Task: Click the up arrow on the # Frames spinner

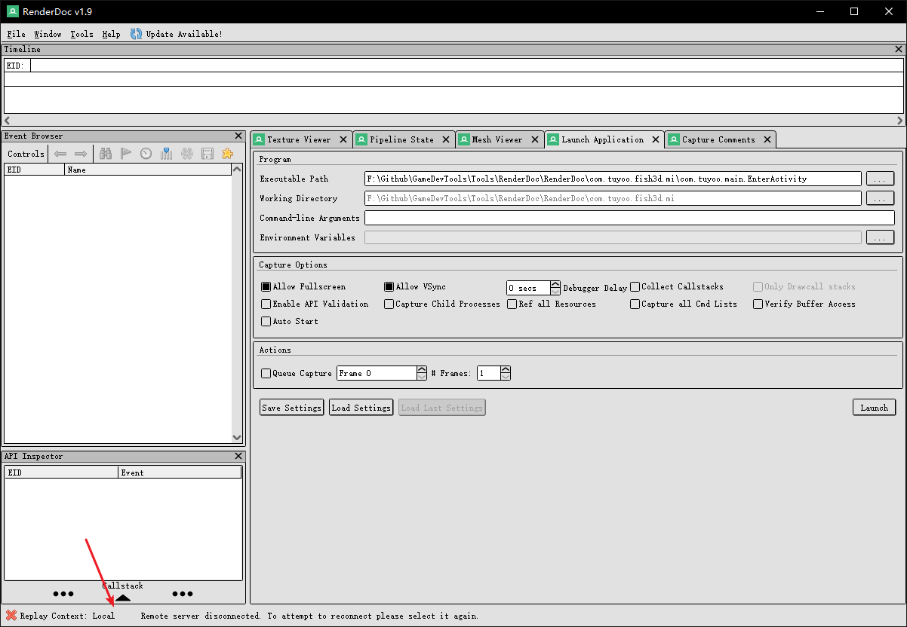Action: (504, 369)
